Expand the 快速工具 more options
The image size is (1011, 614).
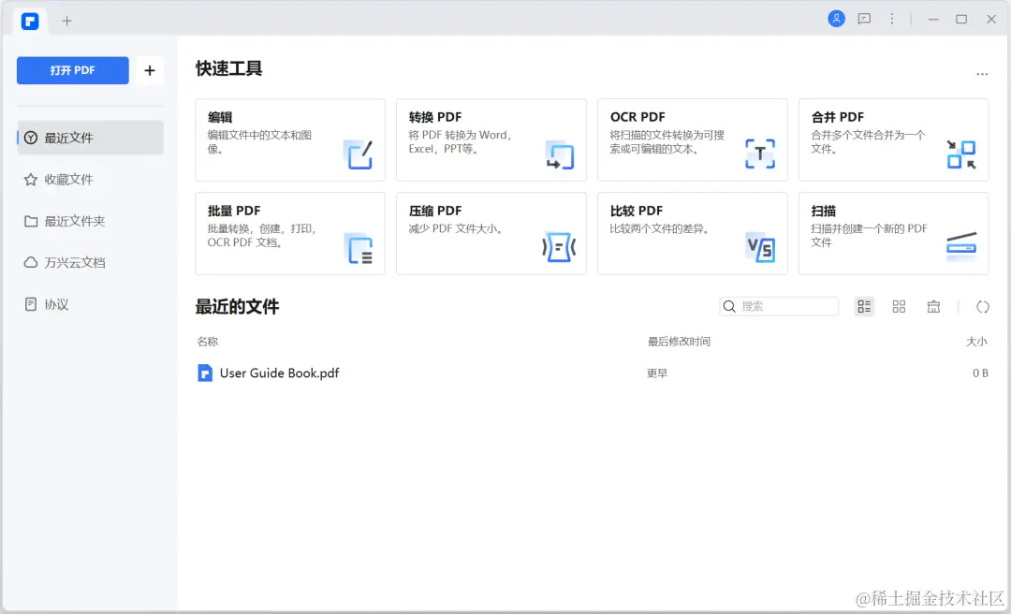(982, 74)
